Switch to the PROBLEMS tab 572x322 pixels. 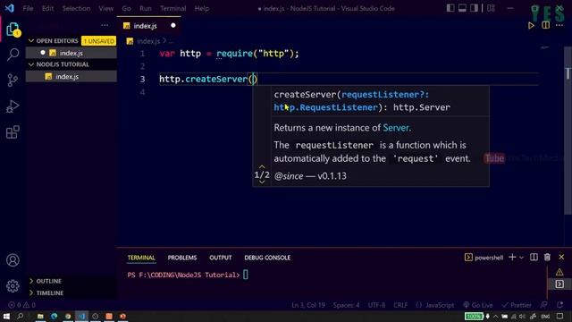point(182,258)
